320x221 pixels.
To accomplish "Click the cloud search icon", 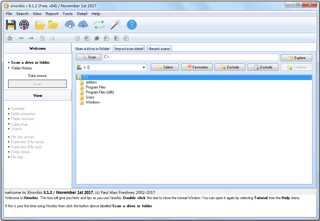I will 70,25.
